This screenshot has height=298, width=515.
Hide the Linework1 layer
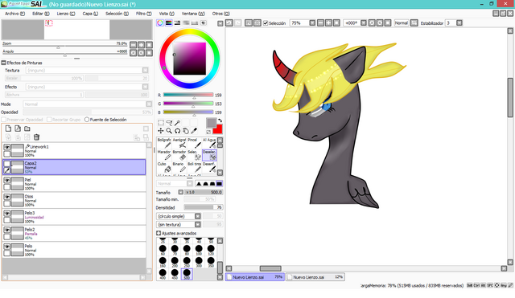point(7,147)
